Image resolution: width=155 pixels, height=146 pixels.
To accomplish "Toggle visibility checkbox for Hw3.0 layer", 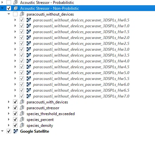I will pos(22,49).
